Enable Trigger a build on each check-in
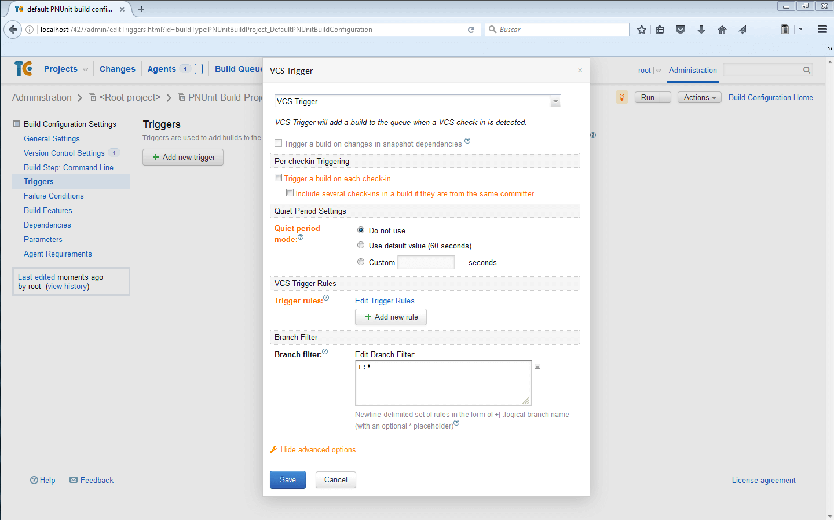This screenshot has height=520, width=834. pyautogui.click(x=279, y=178)
